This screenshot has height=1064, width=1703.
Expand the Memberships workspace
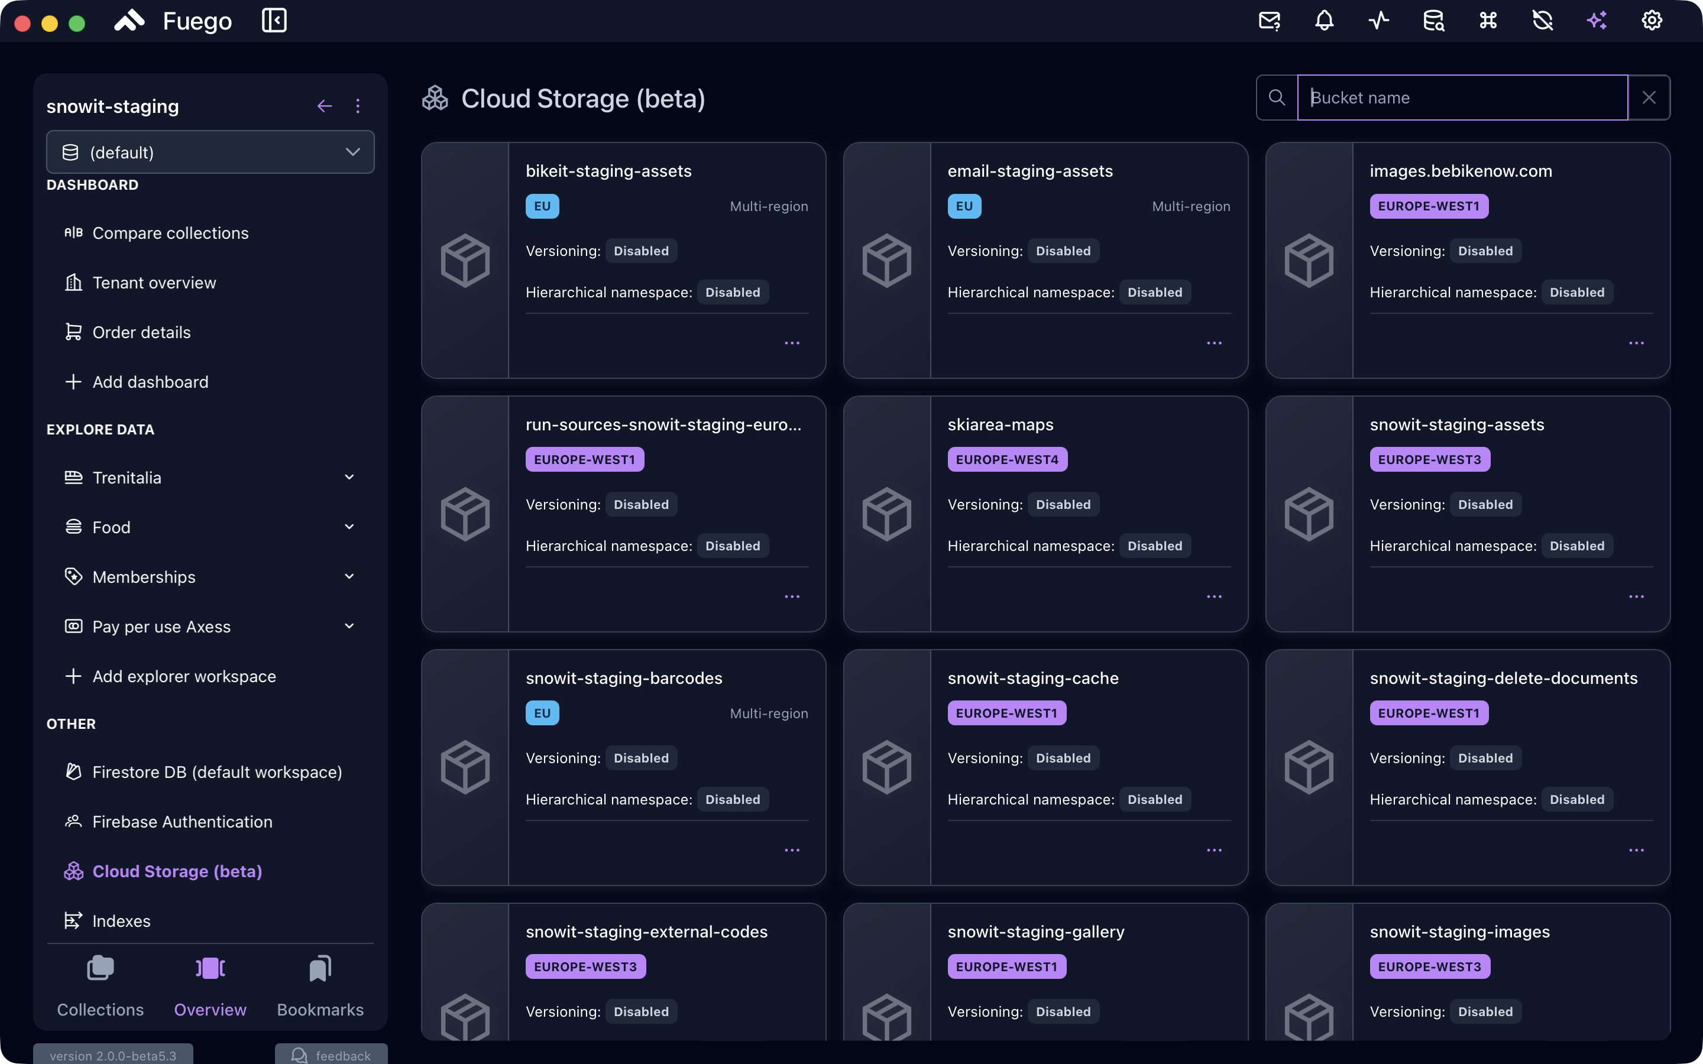pyautogui.click(x=210, y=577)
